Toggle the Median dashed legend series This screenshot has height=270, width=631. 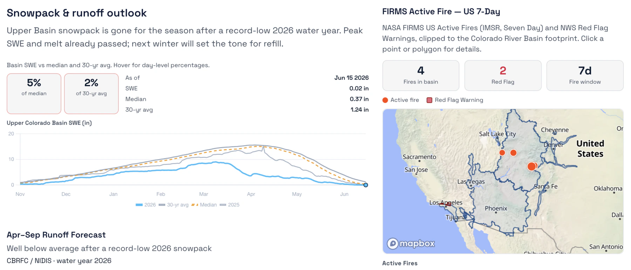click(204, 205)
